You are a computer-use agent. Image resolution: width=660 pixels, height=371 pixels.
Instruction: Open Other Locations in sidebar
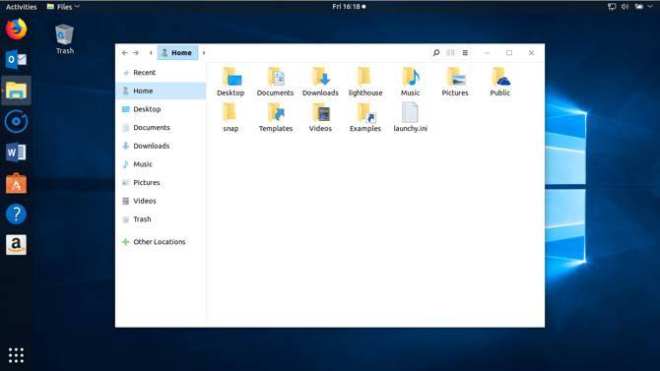[x=161, y=242]
